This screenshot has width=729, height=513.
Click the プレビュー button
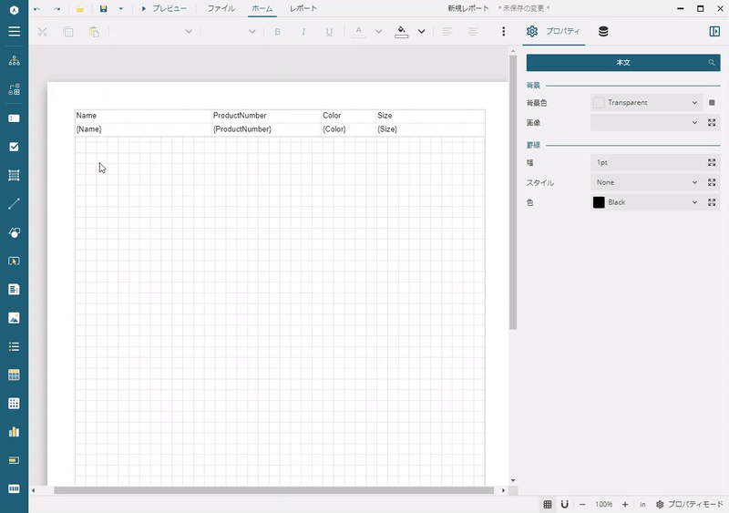[x=164, y=8]
